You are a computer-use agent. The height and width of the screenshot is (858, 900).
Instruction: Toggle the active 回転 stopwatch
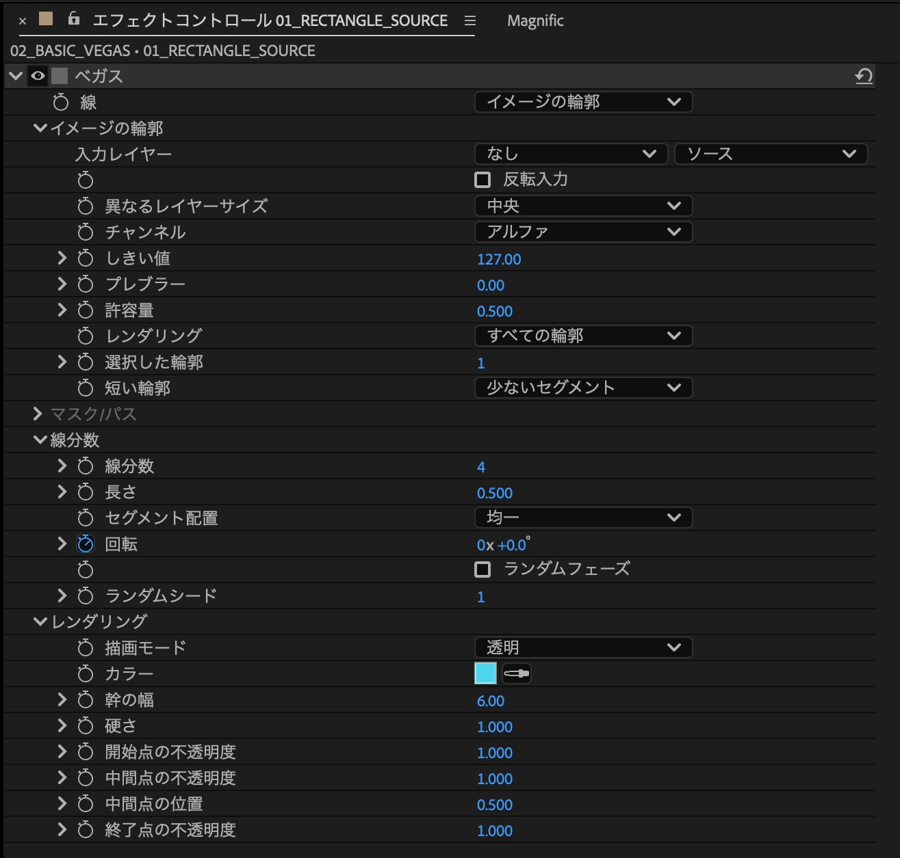(85, 544)
